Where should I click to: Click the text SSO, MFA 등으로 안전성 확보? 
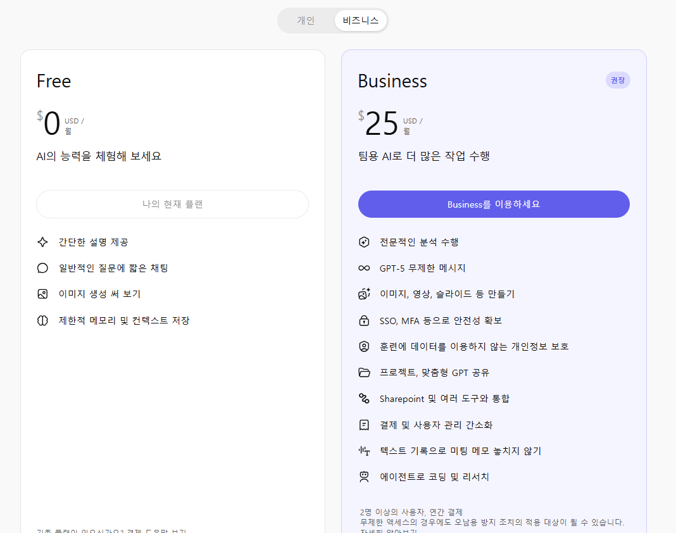point(441,321)
